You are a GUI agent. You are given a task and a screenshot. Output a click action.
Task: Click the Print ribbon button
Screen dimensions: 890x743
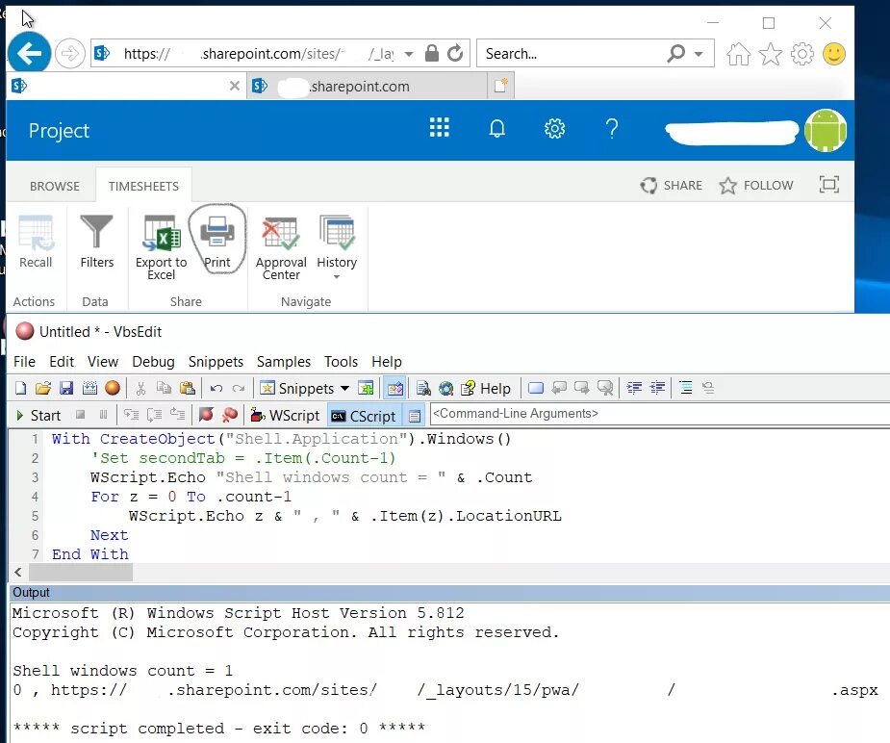pyautogui.click(x=217, y=243)
